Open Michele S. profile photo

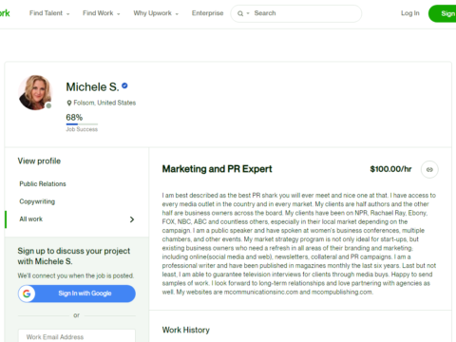coord(35,92)
